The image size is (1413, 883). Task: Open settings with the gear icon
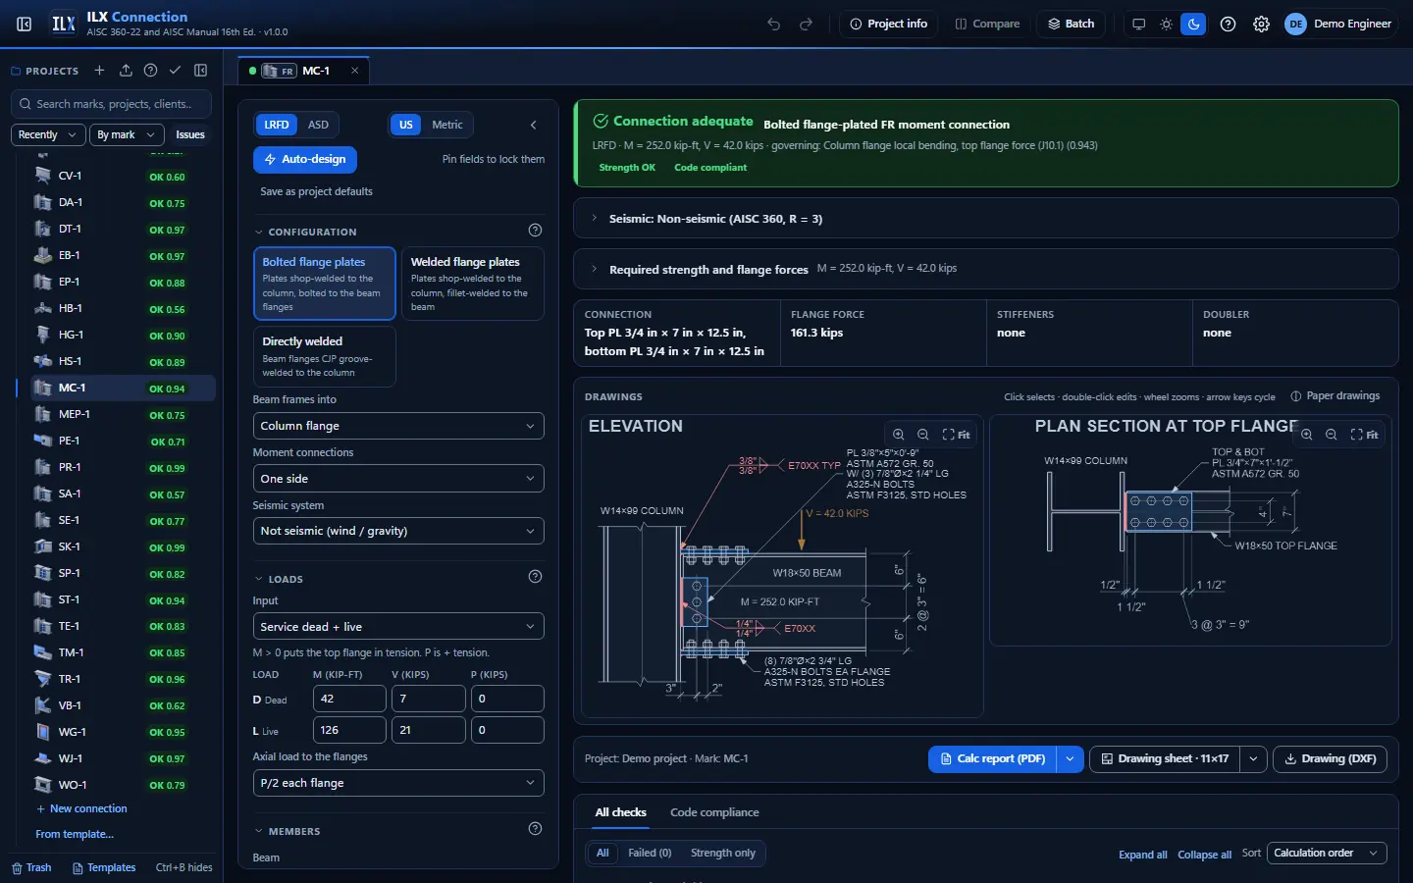[x=1262, y=24]
